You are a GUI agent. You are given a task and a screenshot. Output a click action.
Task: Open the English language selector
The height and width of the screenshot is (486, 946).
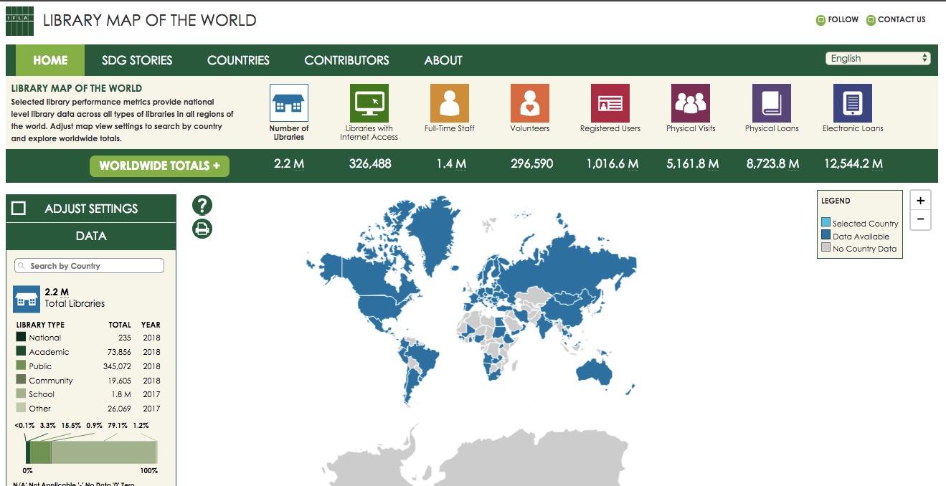(876, 57)
